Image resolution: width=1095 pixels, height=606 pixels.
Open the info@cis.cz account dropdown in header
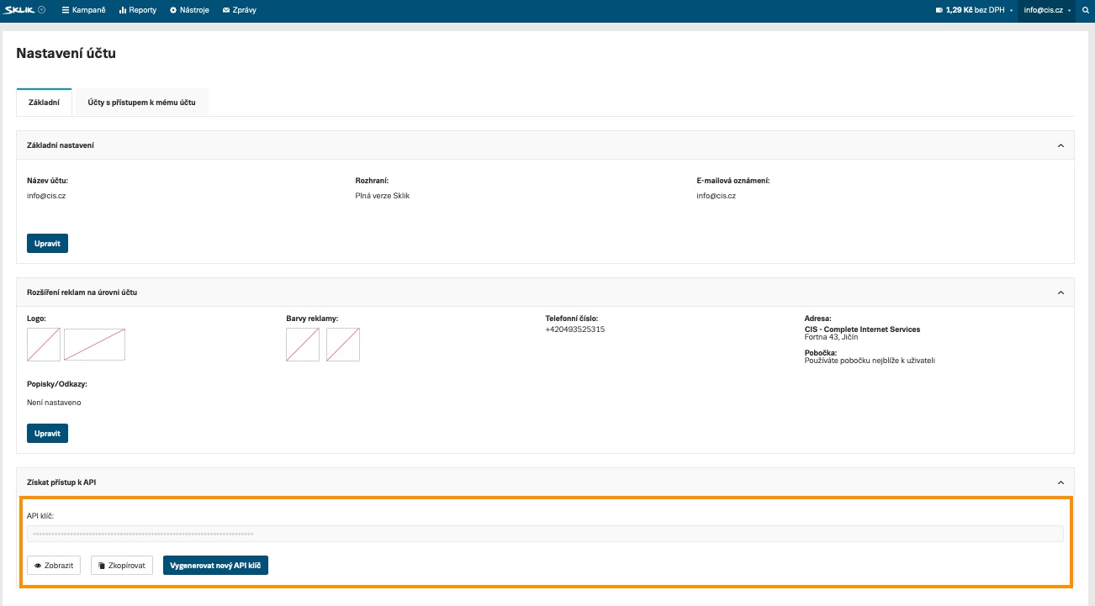pyautogui.click(x=1046, y=10)
